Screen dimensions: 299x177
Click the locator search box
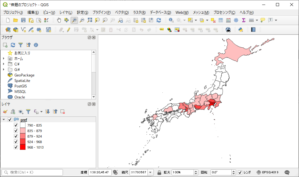pyautogui.click(x=32, y=172)
